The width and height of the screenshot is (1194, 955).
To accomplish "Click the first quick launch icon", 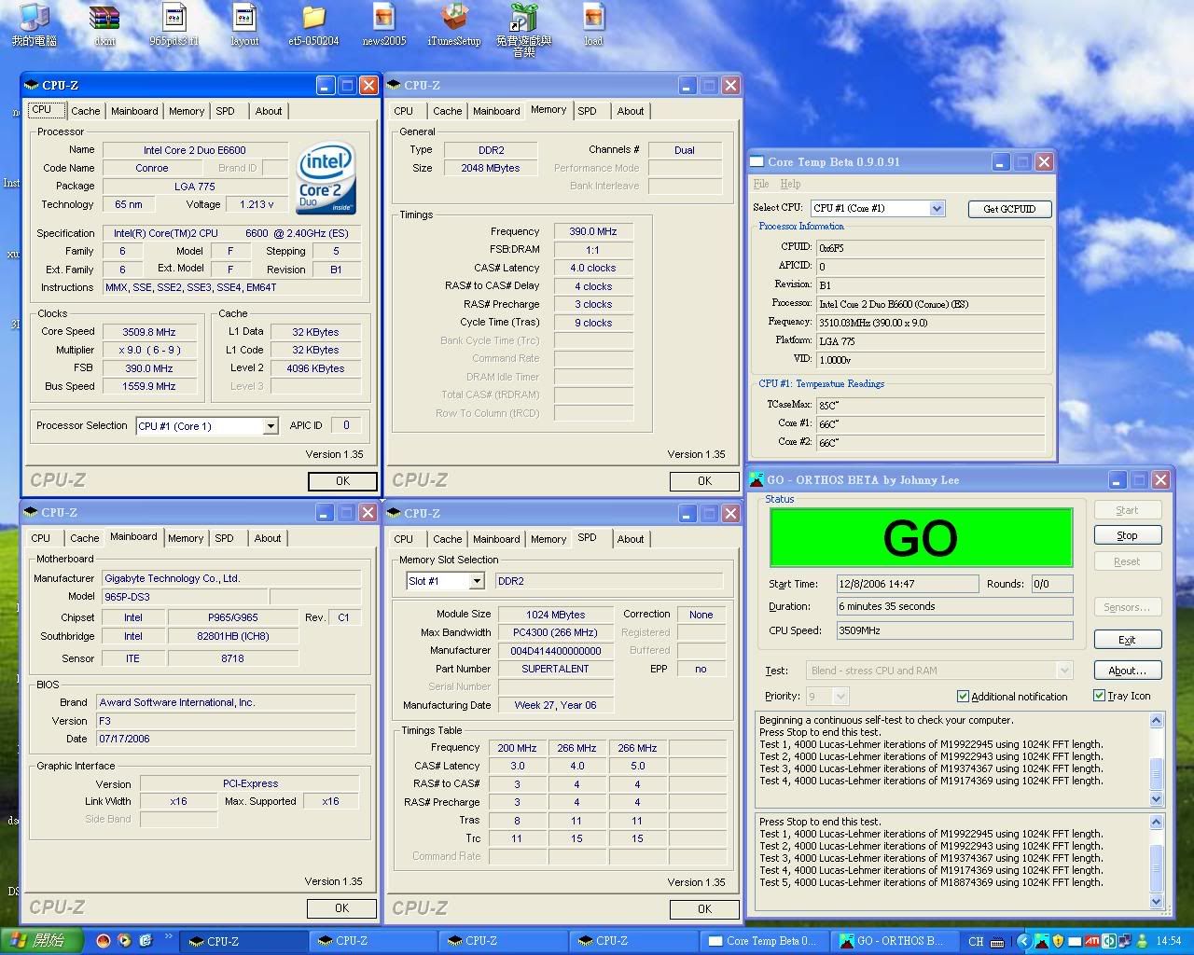I will click(x=104, y=941).
